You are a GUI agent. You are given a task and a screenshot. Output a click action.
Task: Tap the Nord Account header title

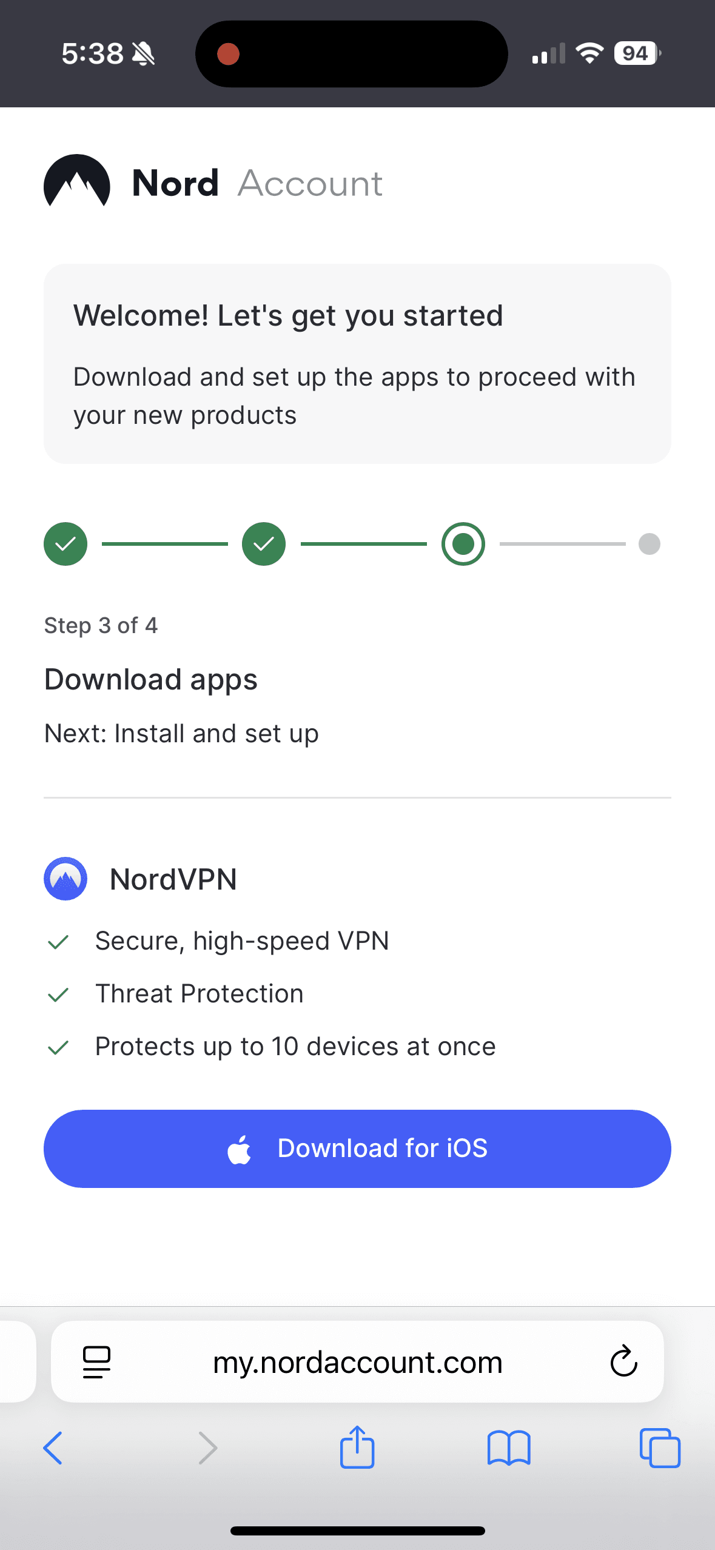click(x=257, y=183)
